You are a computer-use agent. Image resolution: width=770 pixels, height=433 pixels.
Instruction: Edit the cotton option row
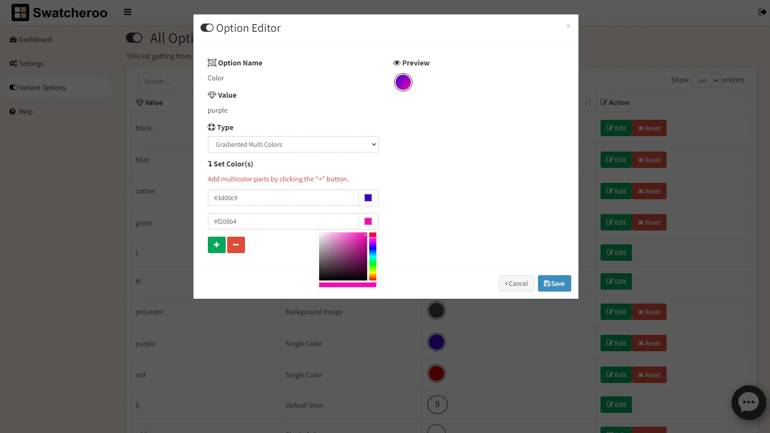point(616,191)
